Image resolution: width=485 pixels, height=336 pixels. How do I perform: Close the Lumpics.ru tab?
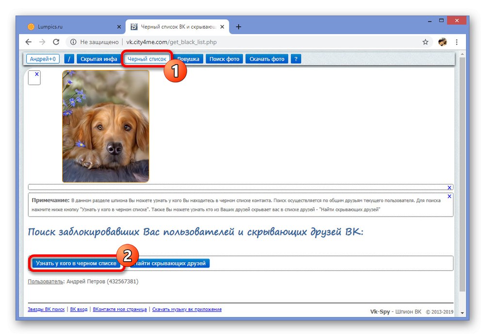tap(119, 27)
